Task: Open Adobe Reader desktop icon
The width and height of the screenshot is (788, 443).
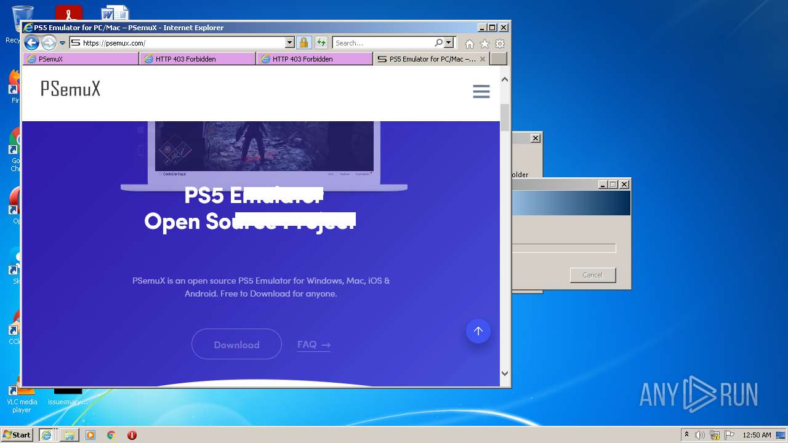Action: tap(69, 12)
